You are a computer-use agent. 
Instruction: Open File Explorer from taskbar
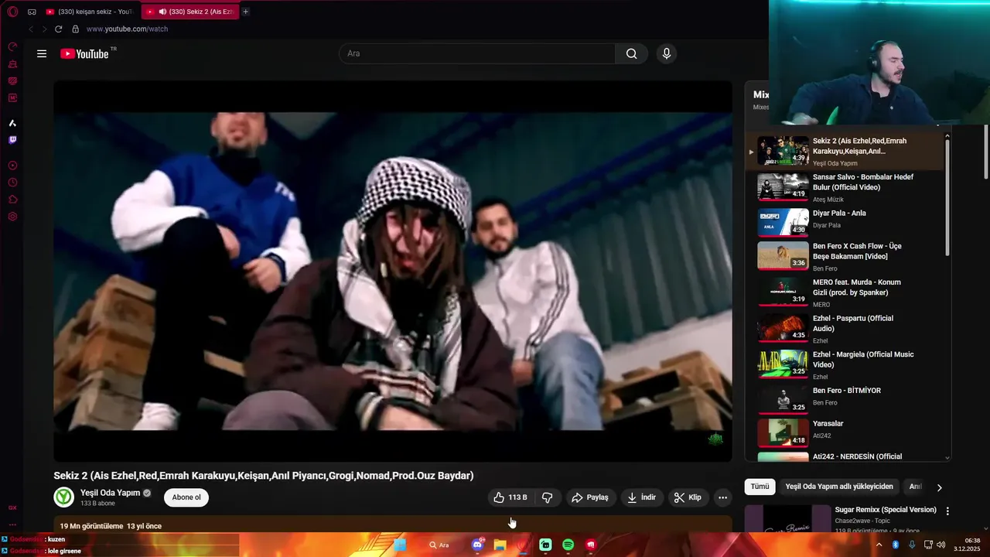500,545
